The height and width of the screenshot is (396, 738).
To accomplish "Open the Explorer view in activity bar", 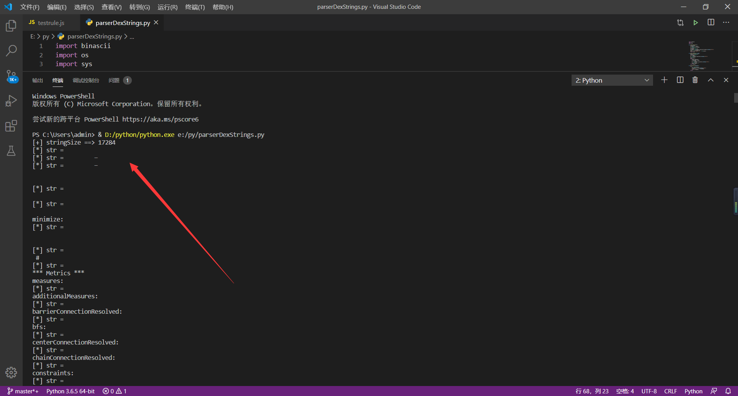I will point(11,26).
